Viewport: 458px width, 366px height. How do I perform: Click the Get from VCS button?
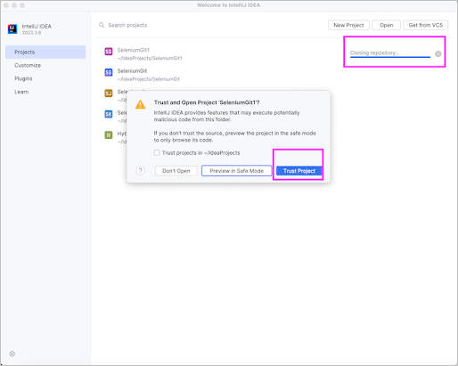426,25
